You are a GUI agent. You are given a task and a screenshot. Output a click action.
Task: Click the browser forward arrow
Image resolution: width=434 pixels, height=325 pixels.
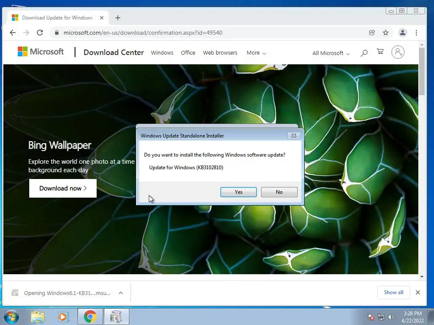point(26,33)
